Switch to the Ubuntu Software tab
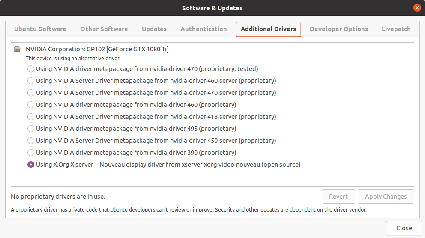This screenshot has height=238, width=425. 40,29
